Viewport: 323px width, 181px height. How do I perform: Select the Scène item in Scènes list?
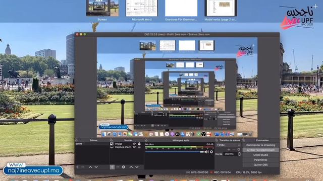[x=92, y=144]
